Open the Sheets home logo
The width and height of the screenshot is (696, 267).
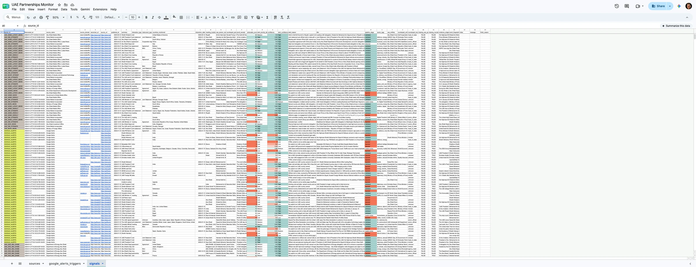coord(6,6)
